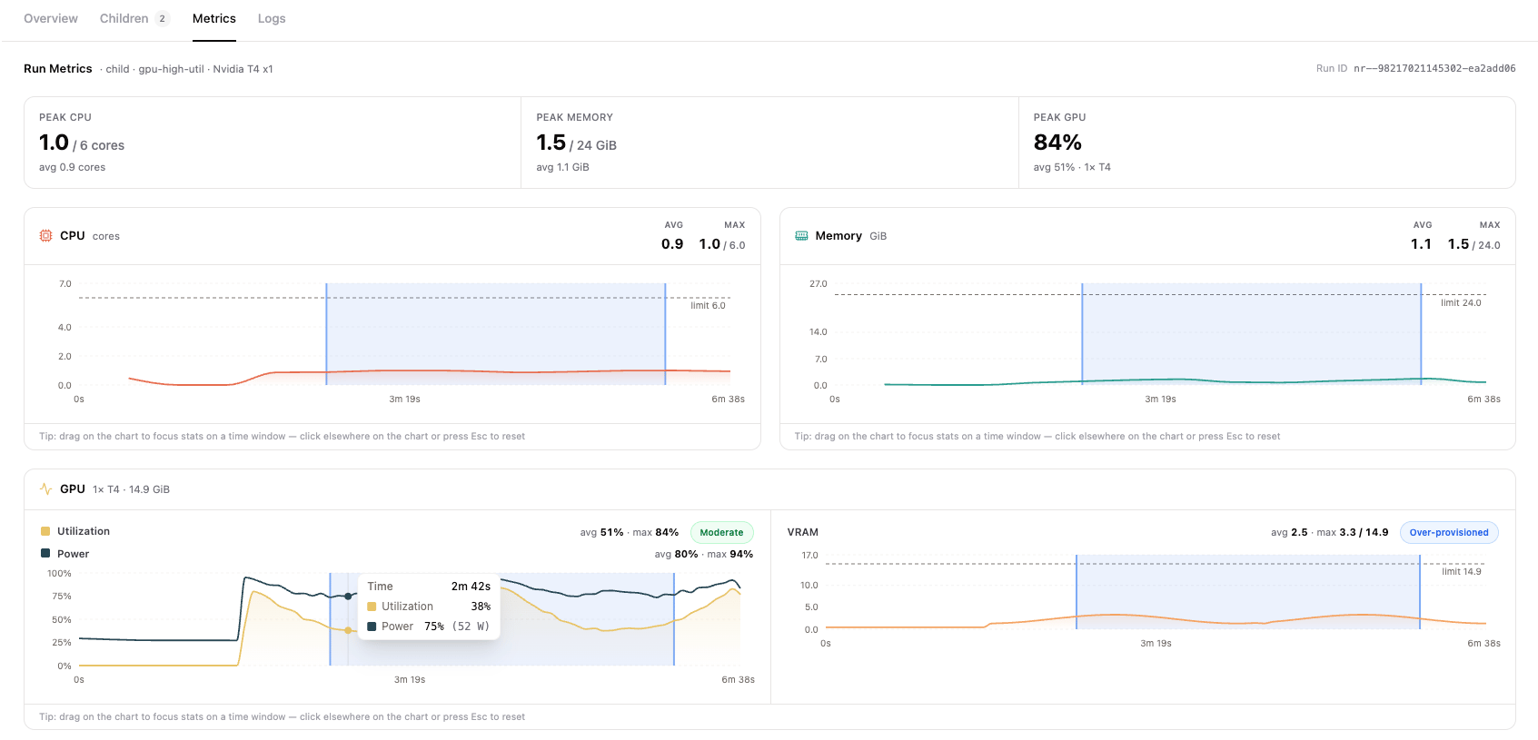Click the tooltip Power 75% (52 W) row
Viewport: 1538px width, 740px height.
(x=429, y=627)
